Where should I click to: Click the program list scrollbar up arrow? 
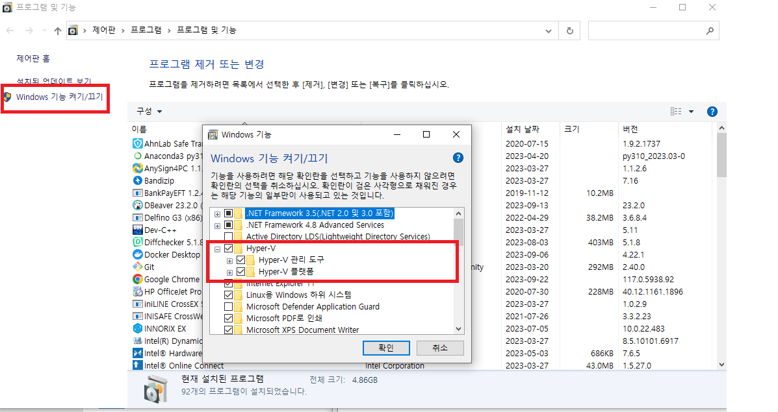coord(722,128)
